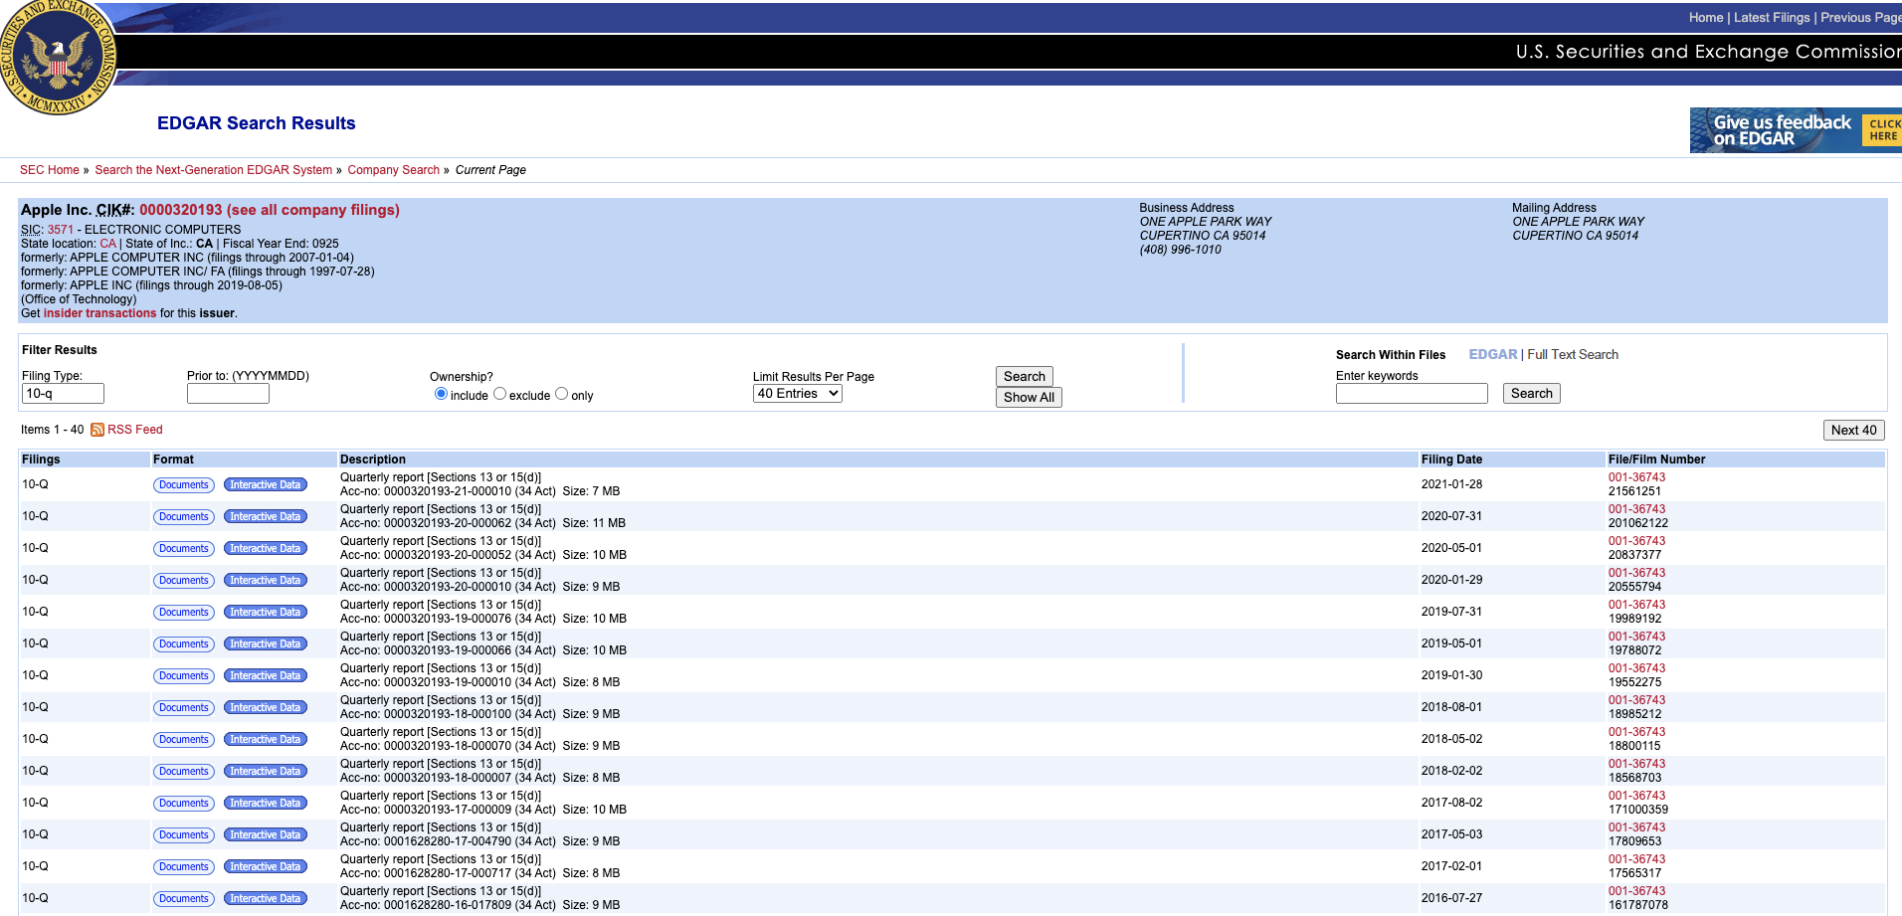Select the Ownership only radio button
The height and width of the screenshot is (916, 1902).
[x=561, y=394]
